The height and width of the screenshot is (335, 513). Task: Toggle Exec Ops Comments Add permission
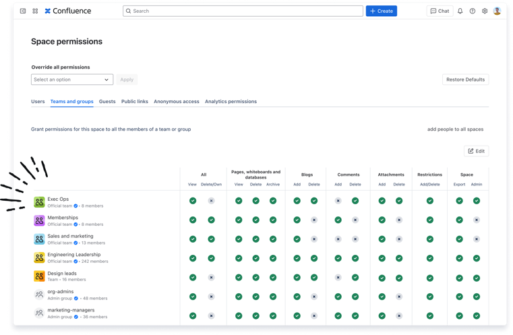click(x=338, y=201)
